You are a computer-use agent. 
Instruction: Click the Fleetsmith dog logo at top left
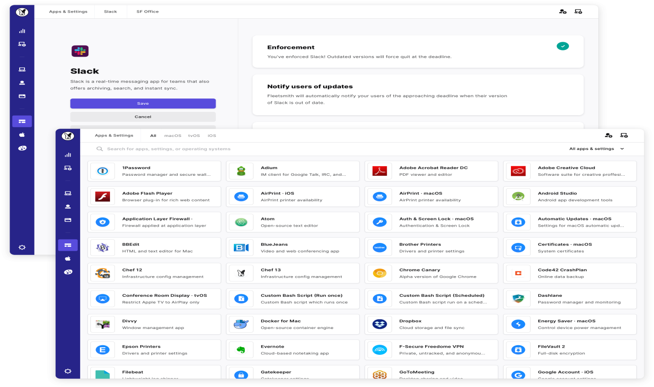tap(69, 135)
